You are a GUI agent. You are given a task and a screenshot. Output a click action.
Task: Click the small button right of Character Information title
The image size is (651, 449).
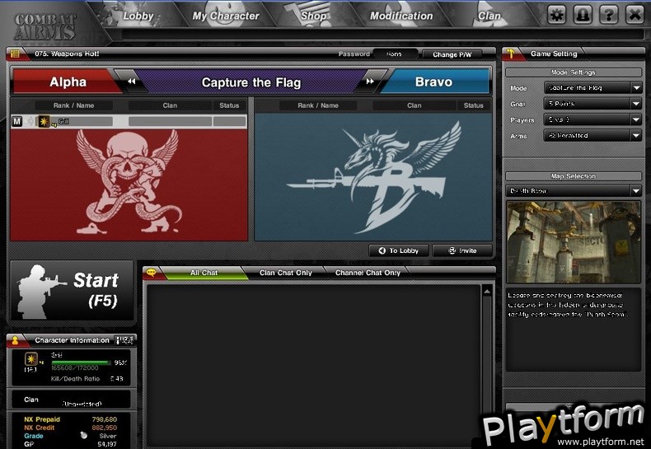pyautogui.click(x=124, y=340)
